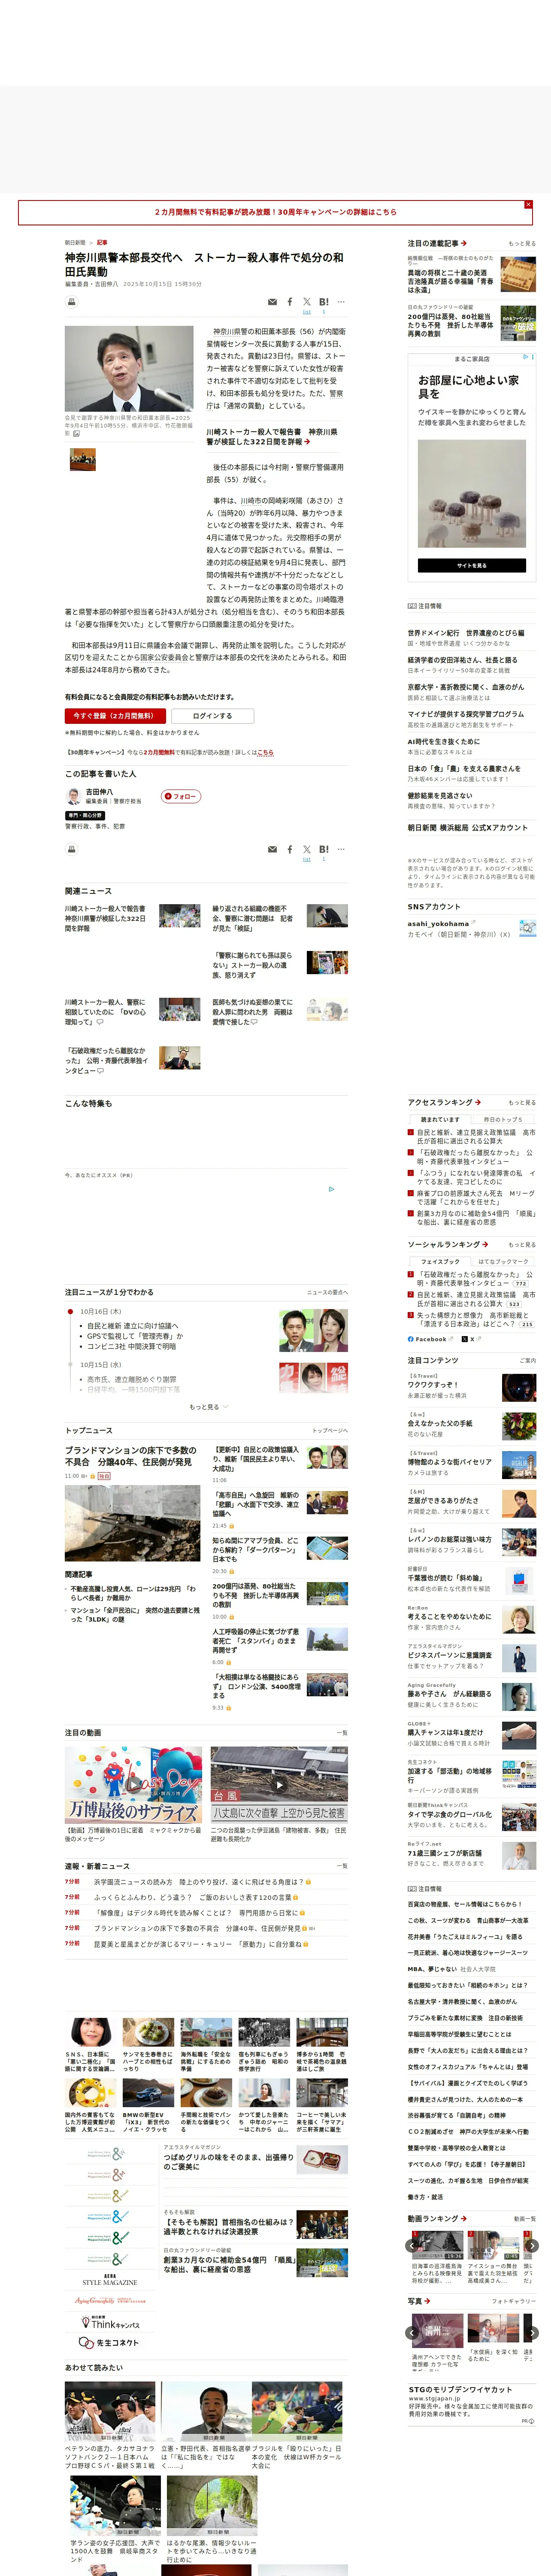Click previous arrow on the 写真 photo carousel
This screenshot has width=551, height=2576.
[x=412, y=2332]
